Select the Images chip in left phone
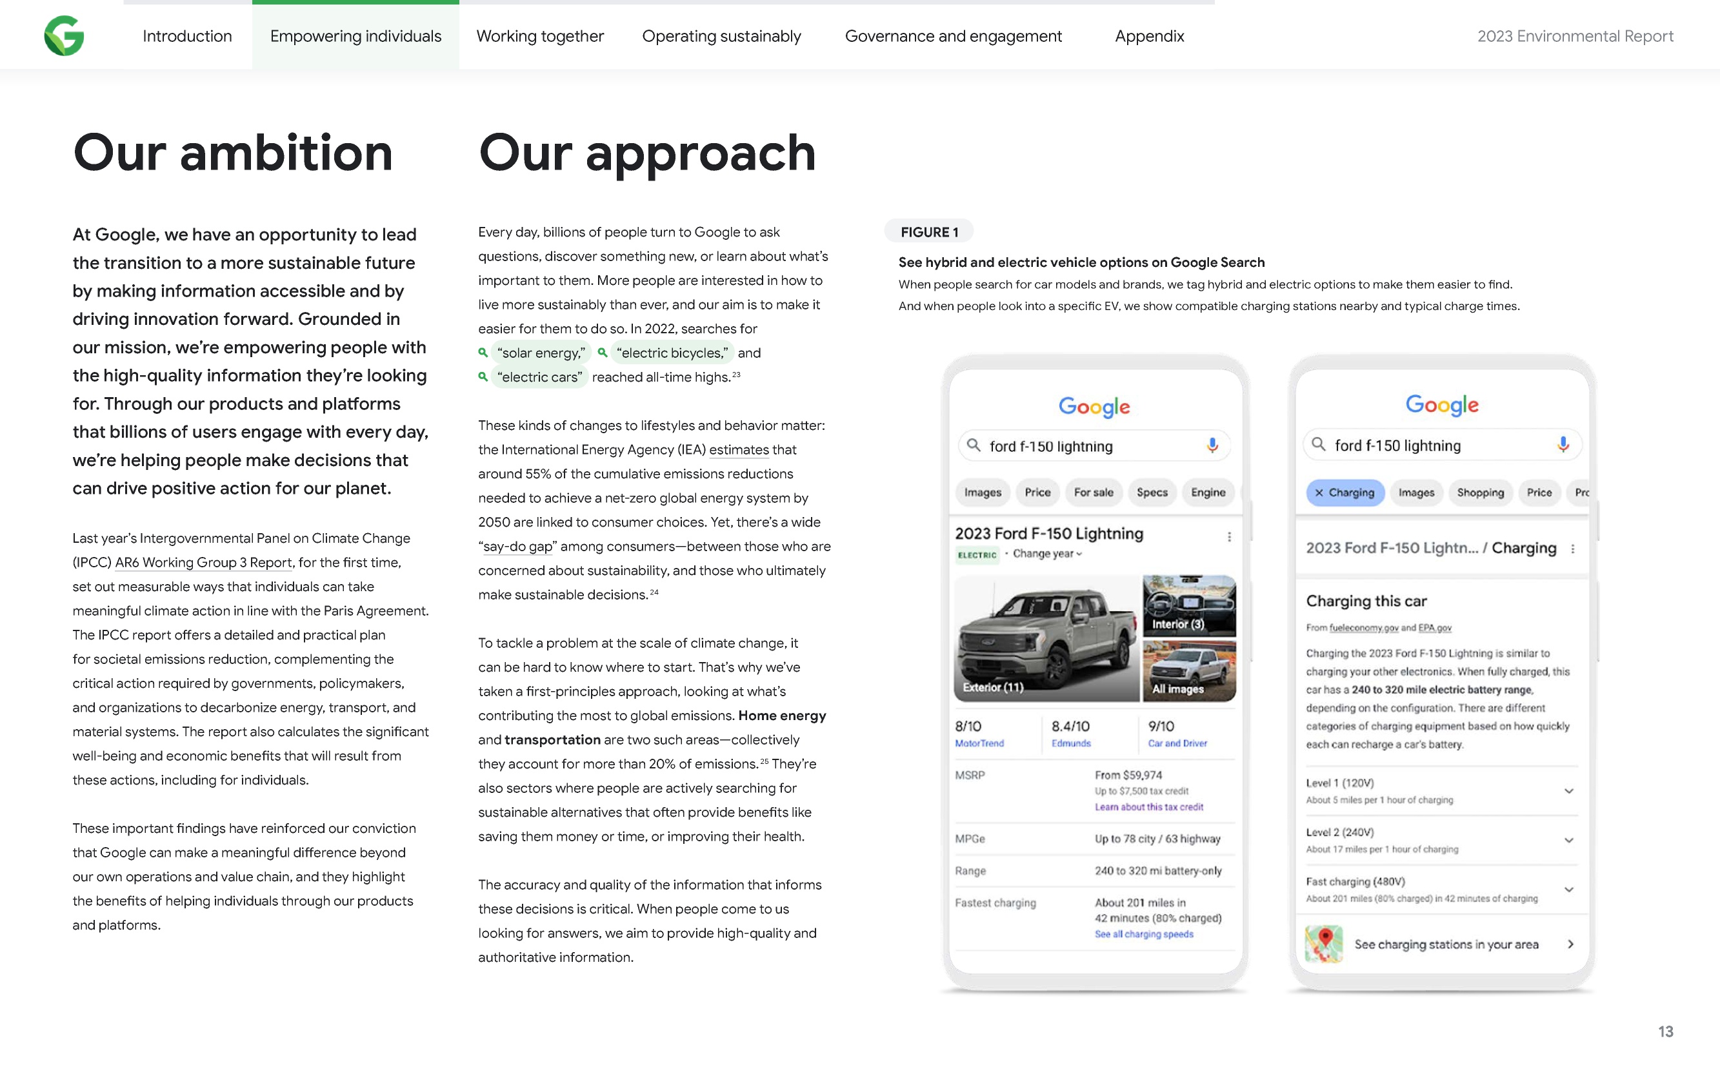Screen dimensions: 1720x1074 tap(982, 493)
